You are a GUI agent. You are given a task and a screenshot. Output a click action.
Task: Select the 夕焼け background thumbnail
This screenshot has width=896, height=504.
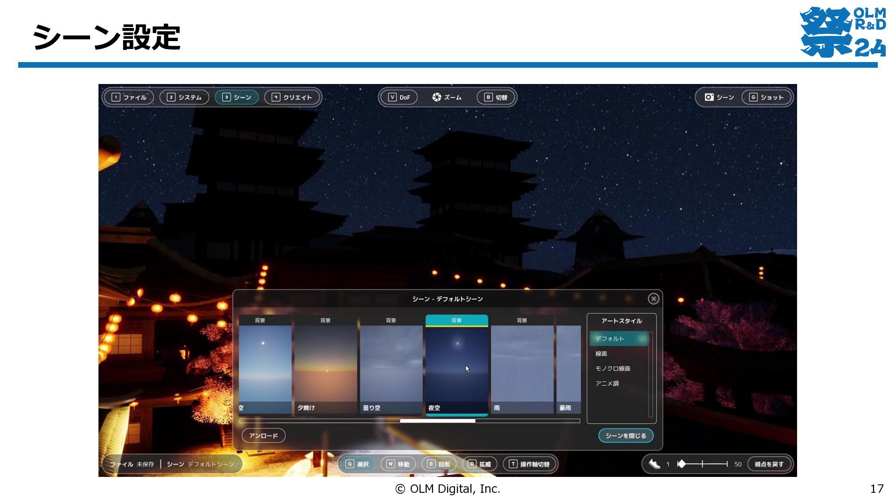(x=326, y=364)
